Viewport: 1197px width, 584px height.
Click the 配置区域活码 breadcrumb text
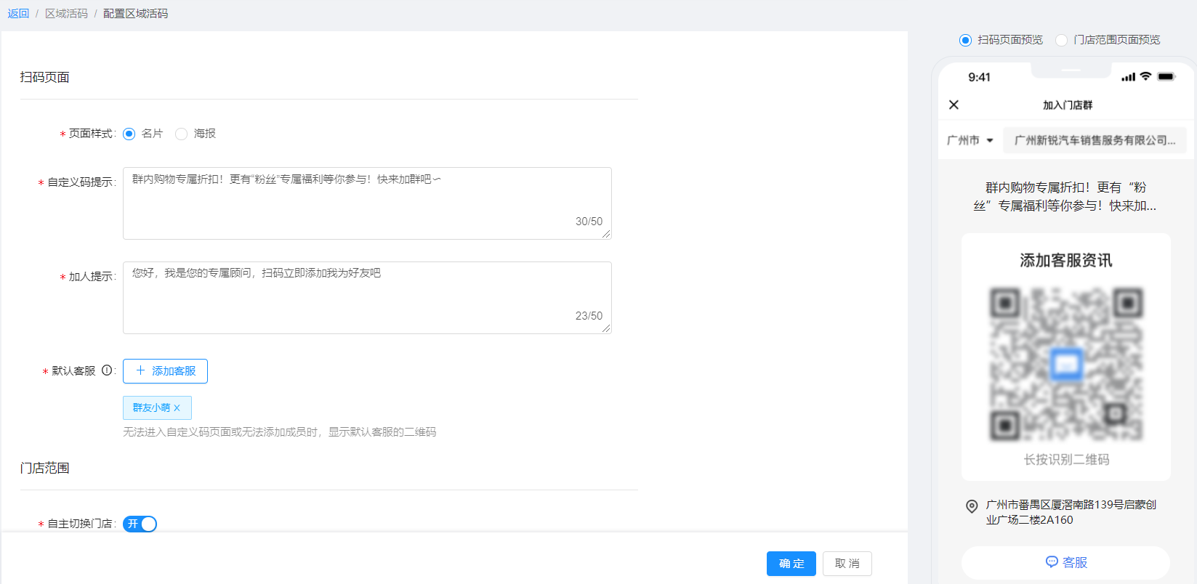(x=135, y=14)
